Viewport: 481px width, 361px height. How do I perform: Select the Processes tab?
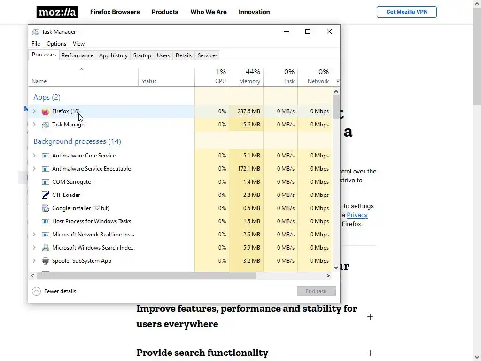point(44,55)
